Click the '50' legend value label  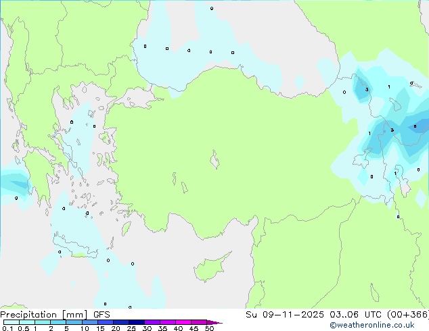209,328
